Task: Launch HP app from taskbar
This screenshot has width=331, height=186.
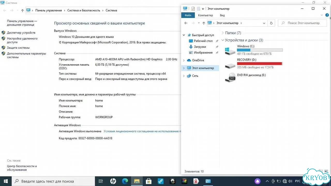Action: 113,181
